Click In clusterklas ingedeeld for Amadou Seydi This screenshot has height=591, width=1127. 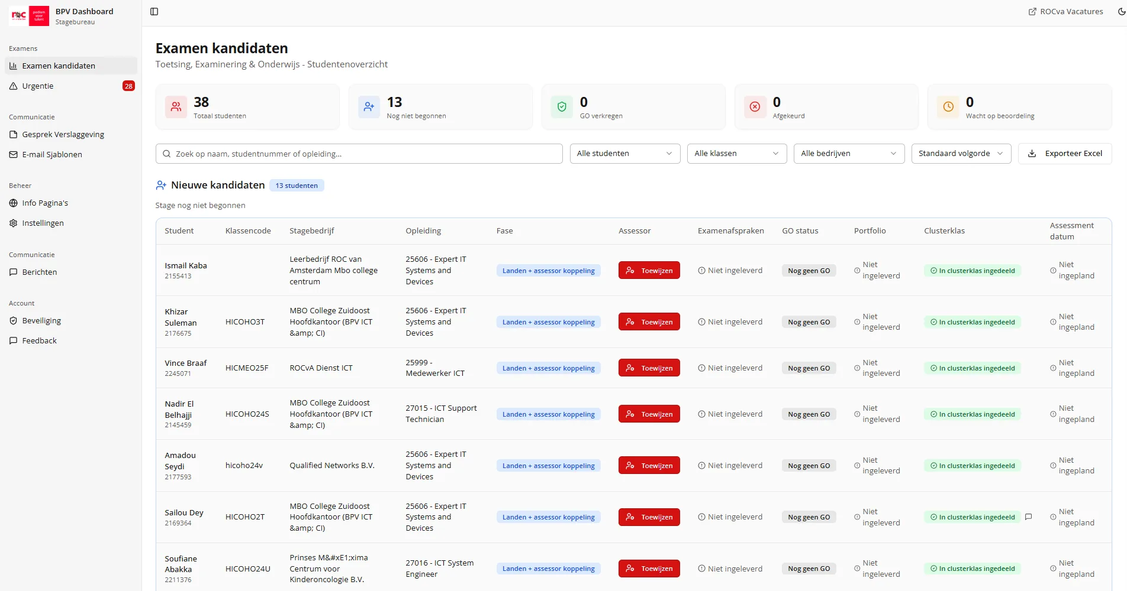[973, 466]
